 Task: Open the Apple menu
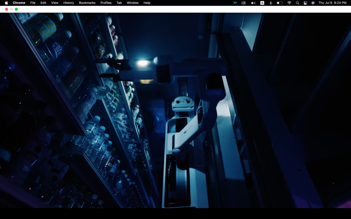coord(6,3)
